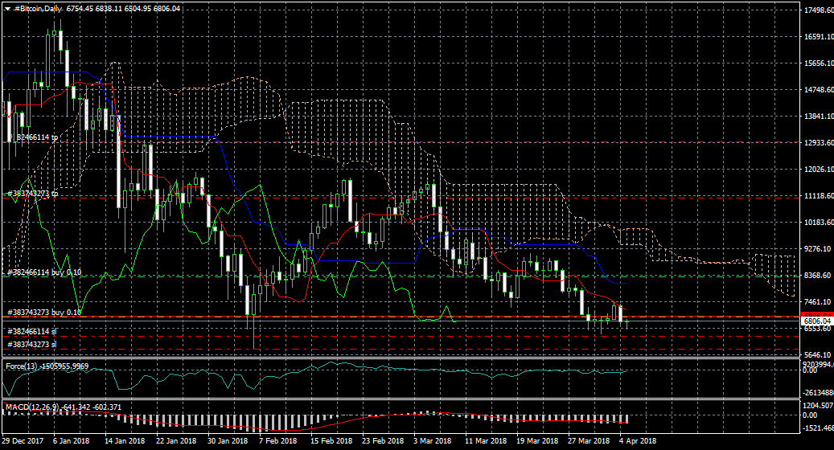Select the #383743273 tp order line label
Viewport: 834px width, 450px height.
tap(32, 194)
